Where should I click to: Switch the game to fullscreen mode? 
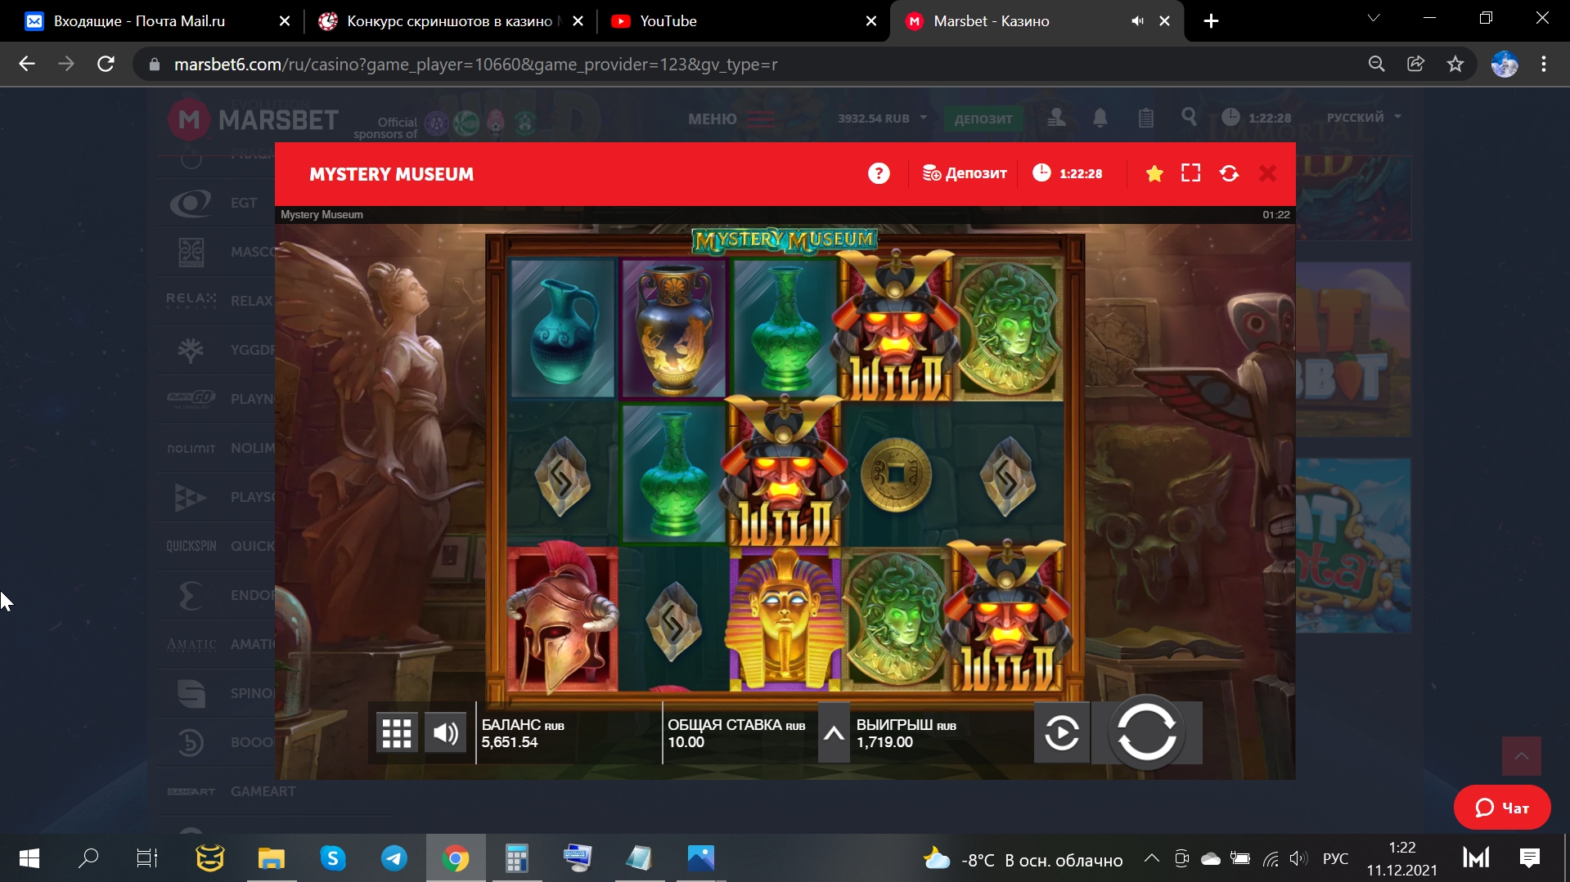click(x=1190, y=173)
